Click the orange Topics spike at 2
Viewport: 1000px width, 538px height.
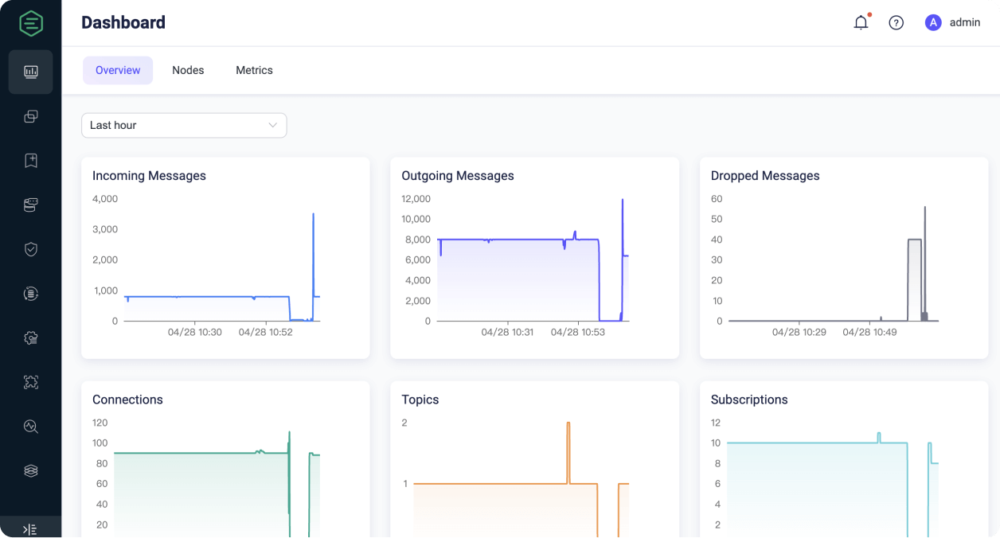[568, 424]
